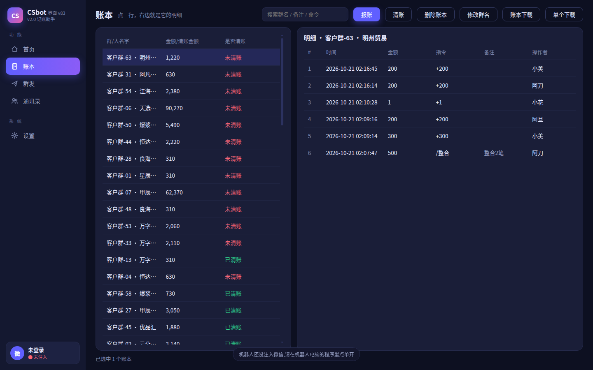Click the 账本下载 button

pos(521,15)
